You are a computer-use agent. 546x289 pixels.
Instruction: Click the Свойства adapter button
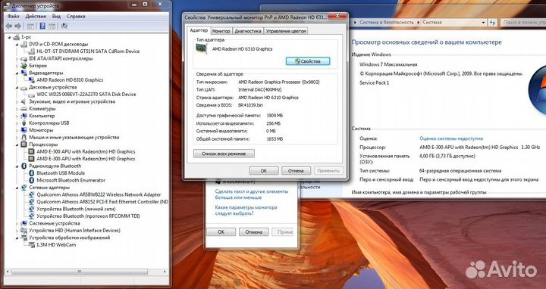[308, 61]
